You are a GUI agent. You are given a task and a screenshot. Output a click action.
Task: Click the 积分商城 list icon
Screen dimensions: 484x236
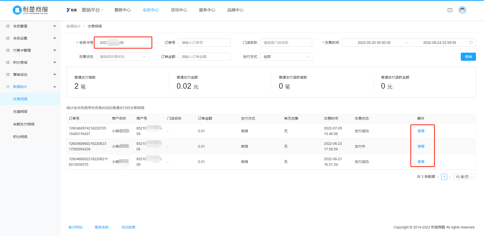8,62
